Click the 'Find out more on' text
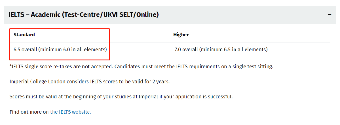 click(x=29, y=112)
